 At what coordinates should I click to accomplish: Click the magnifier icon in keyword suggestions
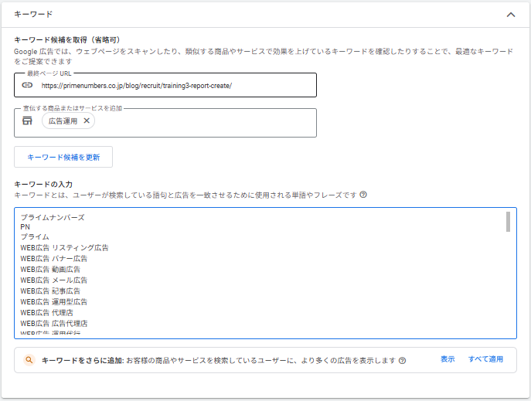[29, 360]
